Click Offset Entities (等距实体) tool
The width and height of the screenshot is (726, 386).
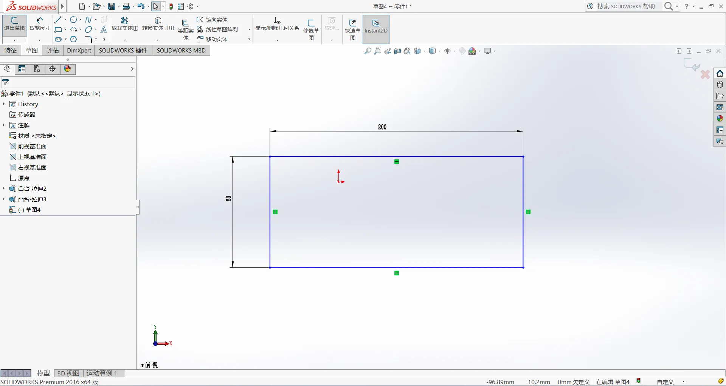point(185,30)
